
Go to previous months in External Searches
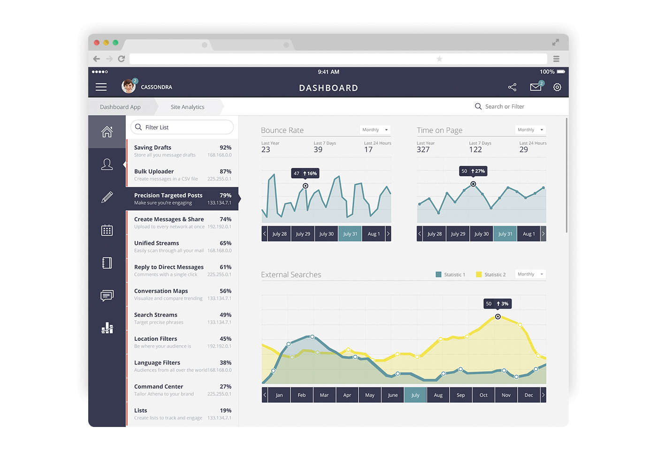click(x=265, y=395)
